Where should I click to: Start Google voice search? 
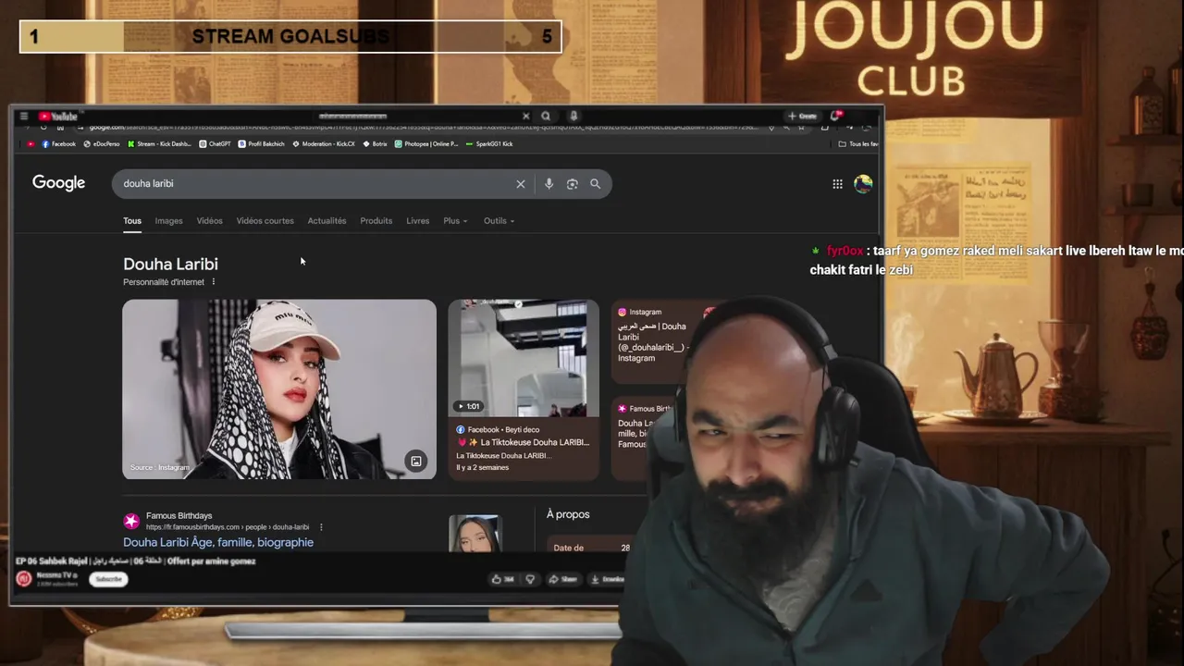pyautogui.click(x=549, y=184)
